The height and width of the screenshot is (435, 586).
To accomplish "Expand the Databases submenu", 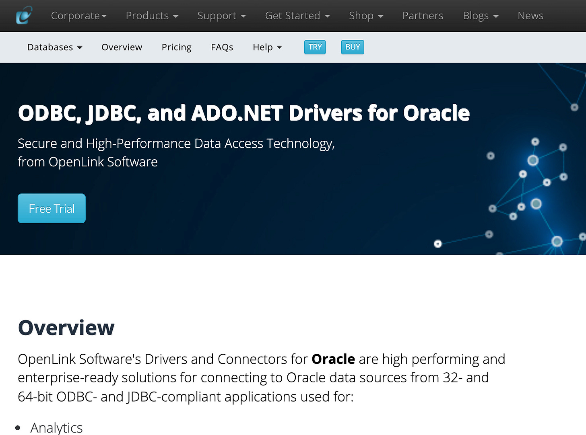I will click(55, 47).
